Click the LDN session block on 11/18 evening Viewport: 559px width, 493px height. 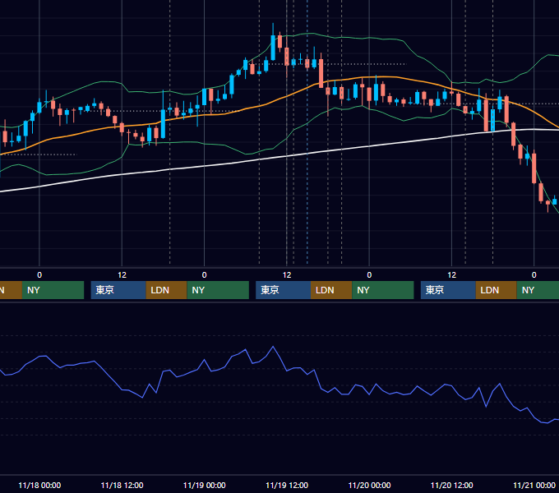[167, 290]
